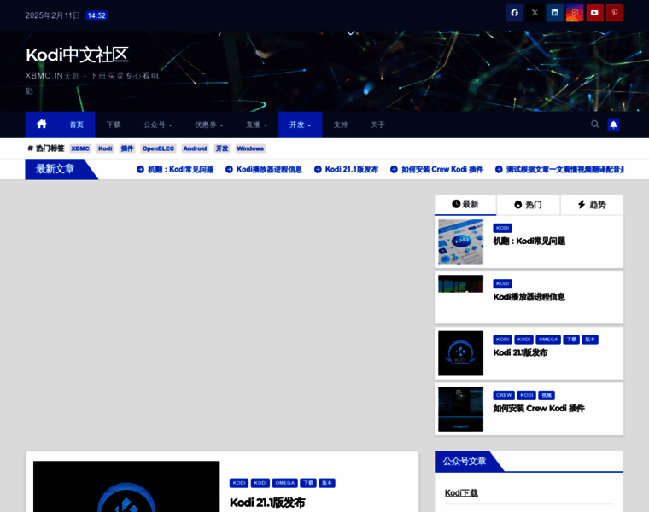Expand the 公众号 dropdown menu

coord(158,125)
